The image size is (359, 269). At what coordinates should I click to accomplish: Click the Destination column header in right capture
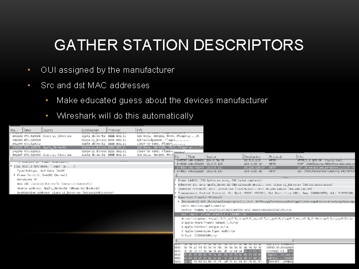[255, 157]
